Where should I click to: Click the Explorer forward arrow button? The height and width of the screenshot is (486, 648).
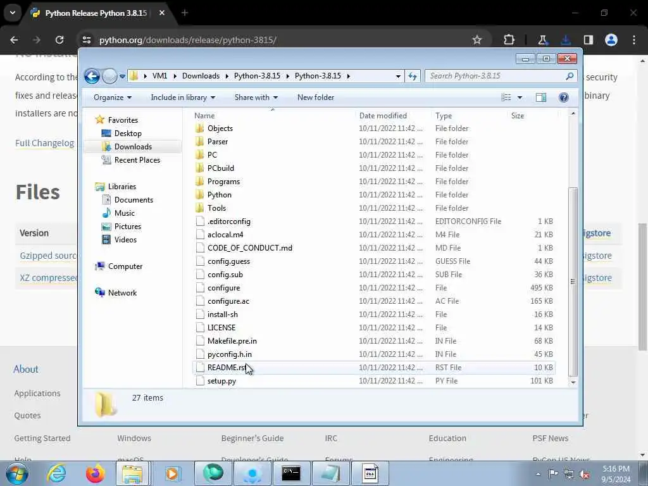pos(109,76)
